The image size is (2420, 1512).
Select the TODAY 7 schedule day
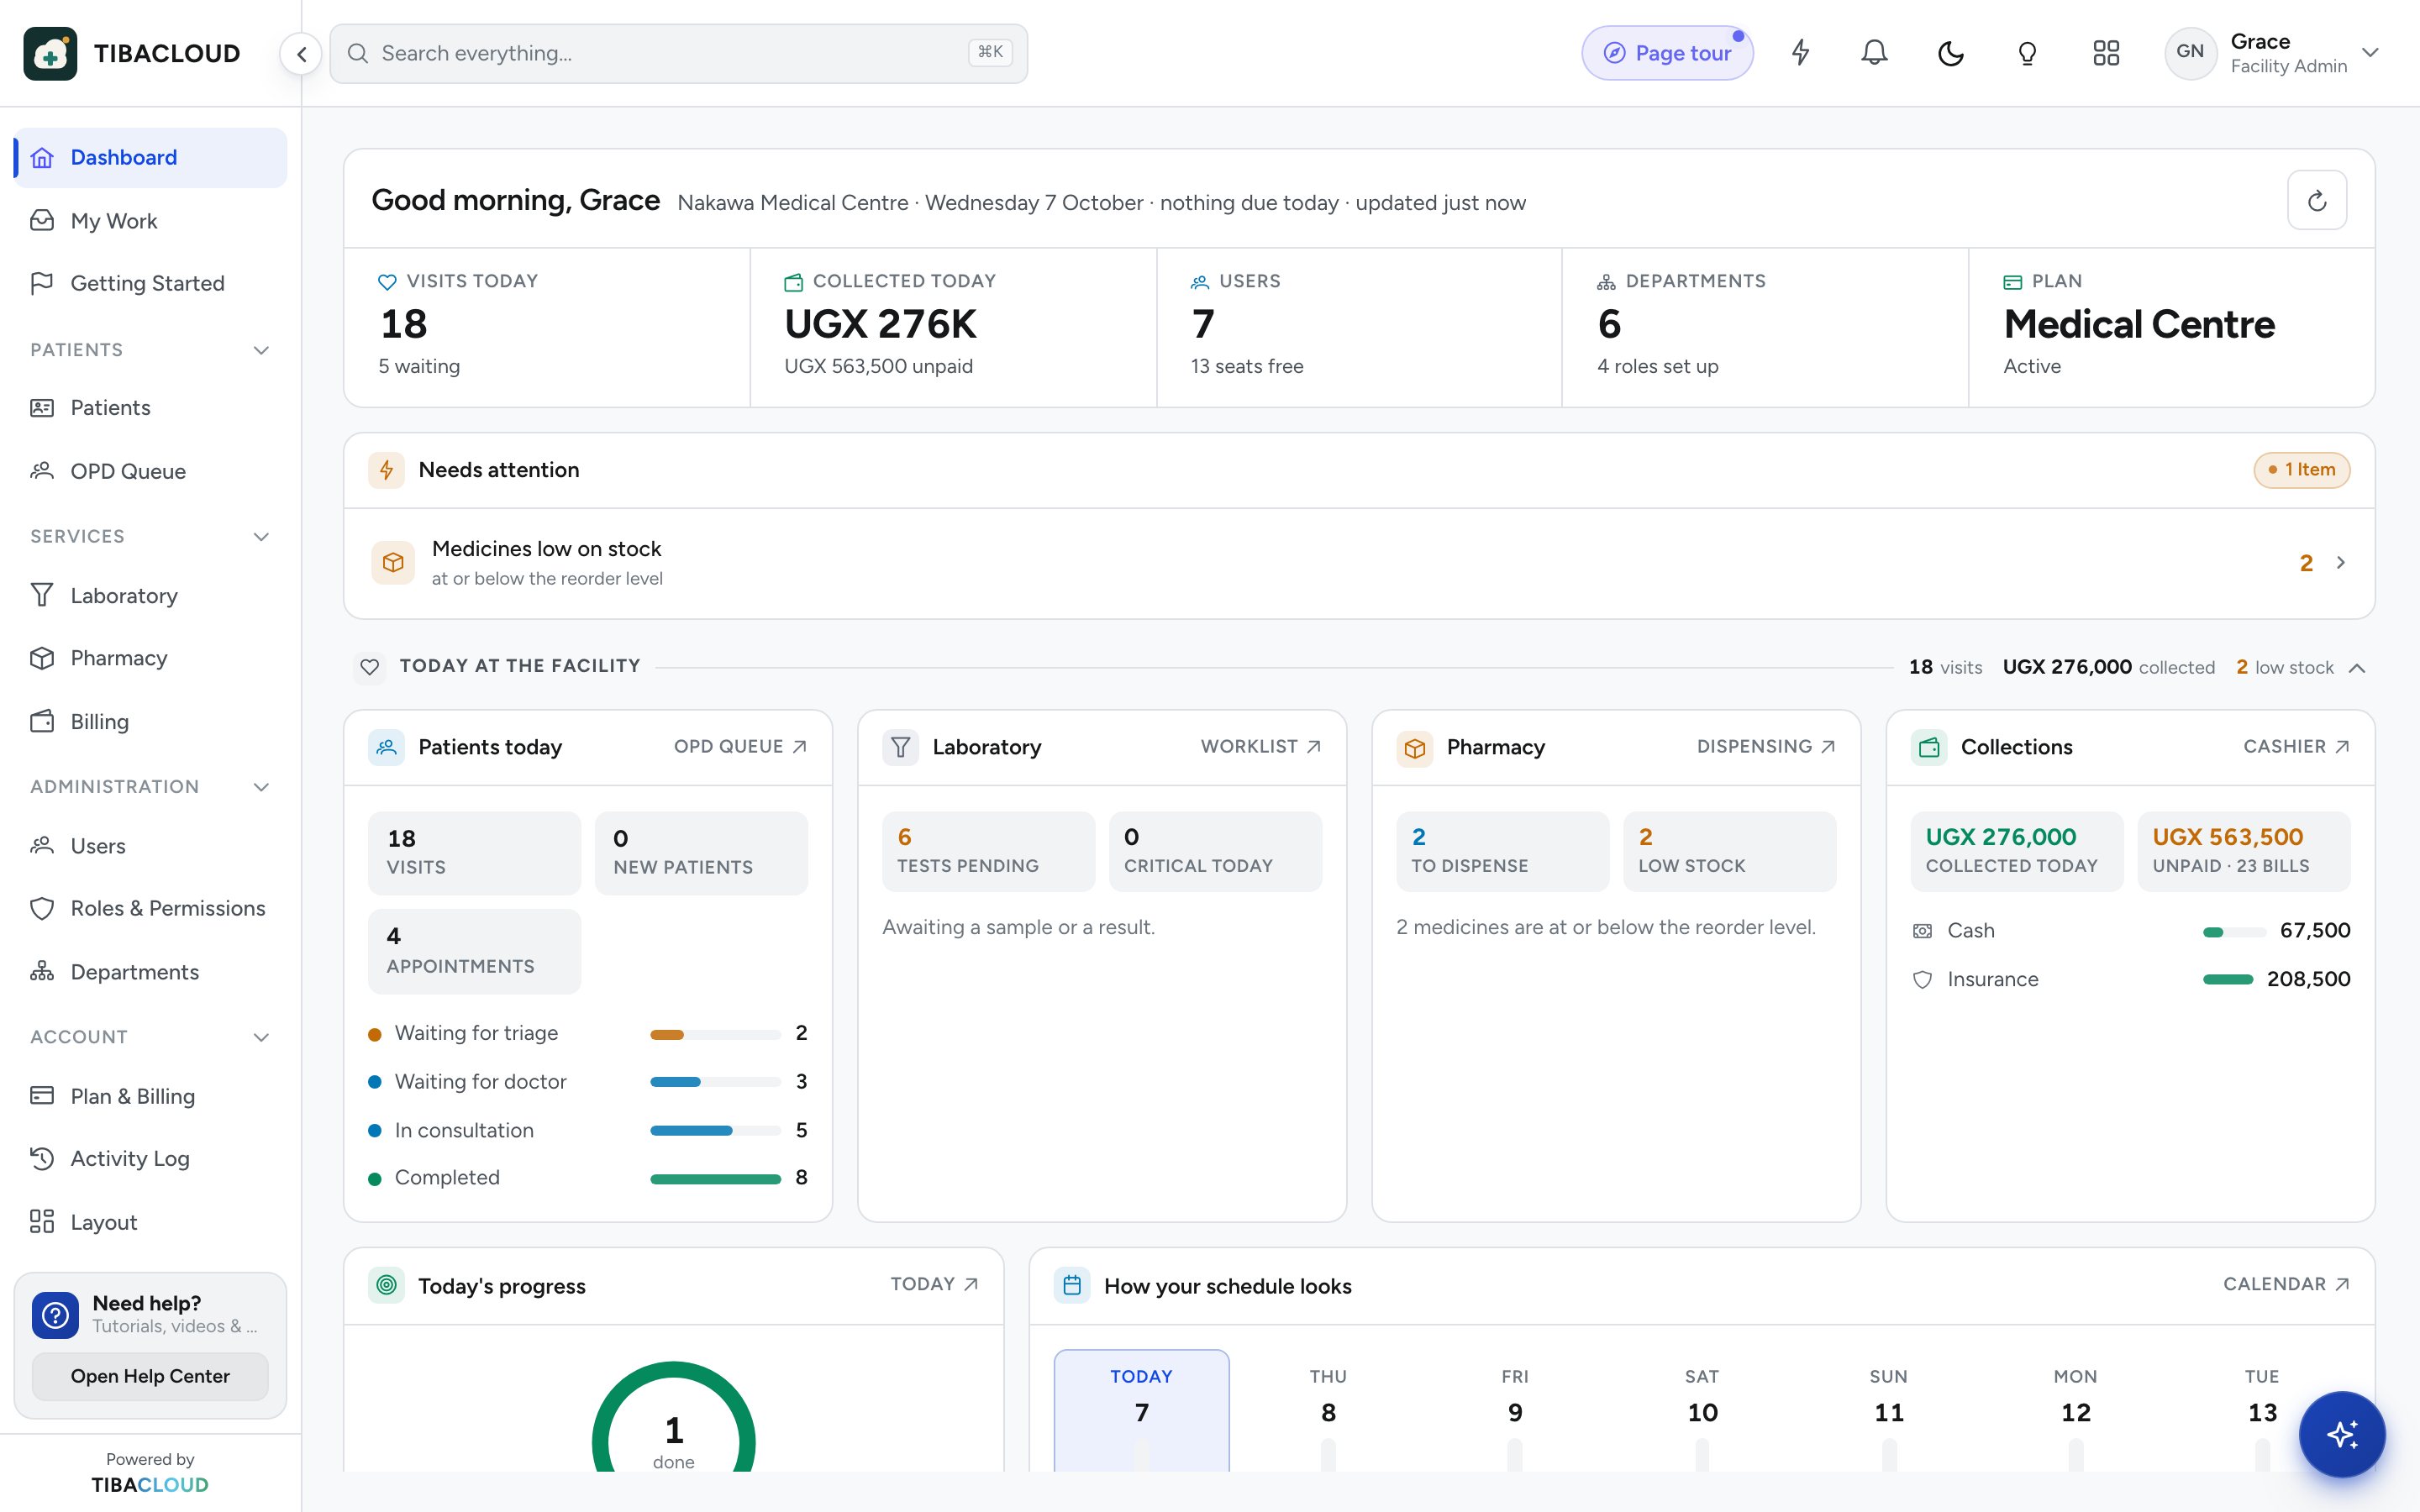point(1141,1410)
